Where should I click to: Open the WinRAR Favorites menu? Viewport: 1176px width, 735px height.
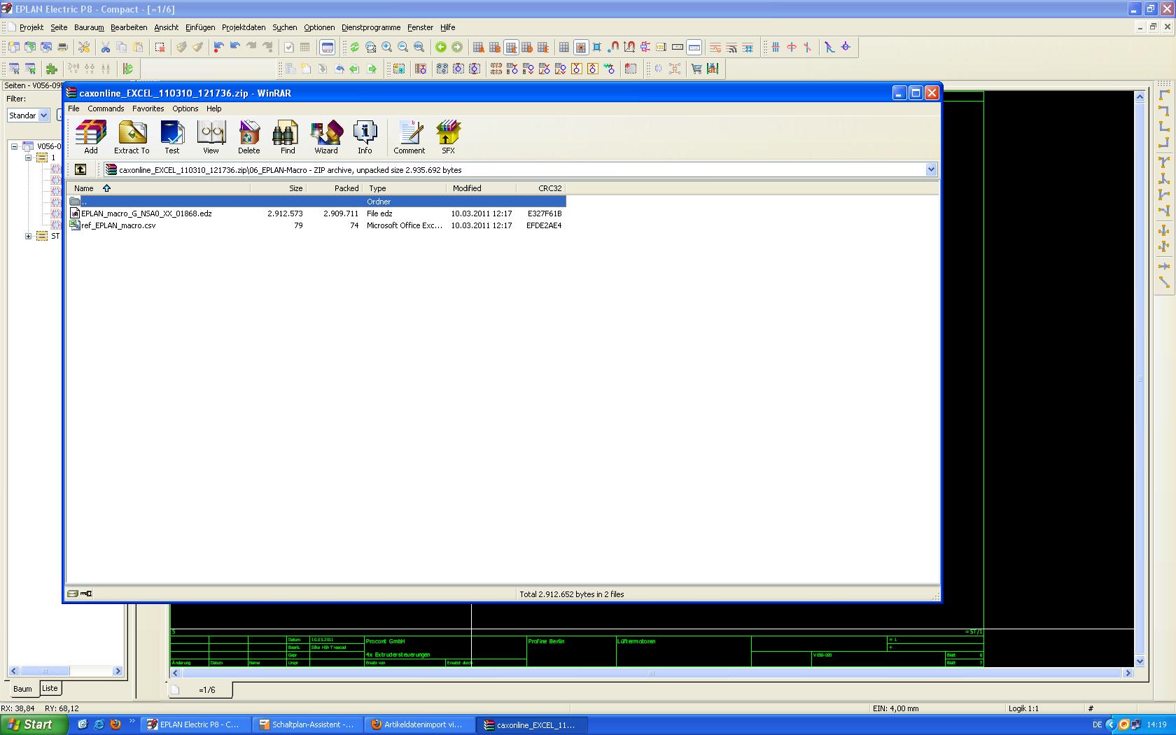[x=148, y=108]
